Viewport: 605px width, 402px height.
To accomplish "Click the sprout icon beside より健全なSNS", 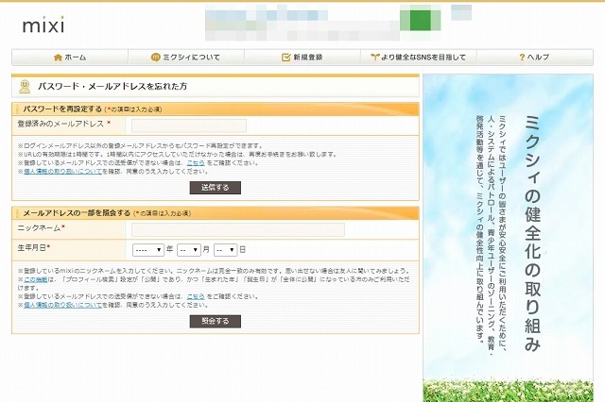I will click(x=374, y=58).
